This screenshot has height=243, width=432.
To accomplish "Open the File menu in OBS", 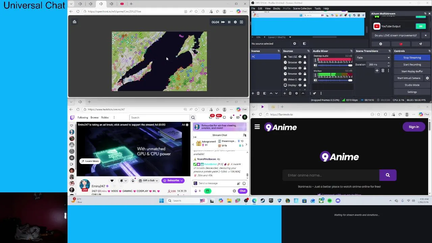I will point(253,8).
